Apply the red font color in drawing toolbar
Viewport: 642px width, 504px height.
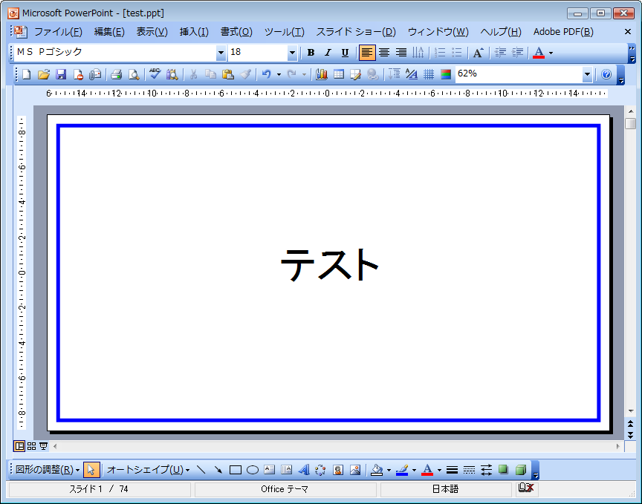[x=427, y=470]
